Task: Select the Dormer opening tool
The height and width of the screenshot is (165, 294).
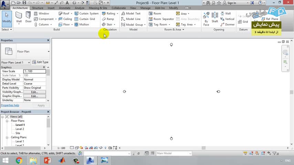Action: [228, 24]
